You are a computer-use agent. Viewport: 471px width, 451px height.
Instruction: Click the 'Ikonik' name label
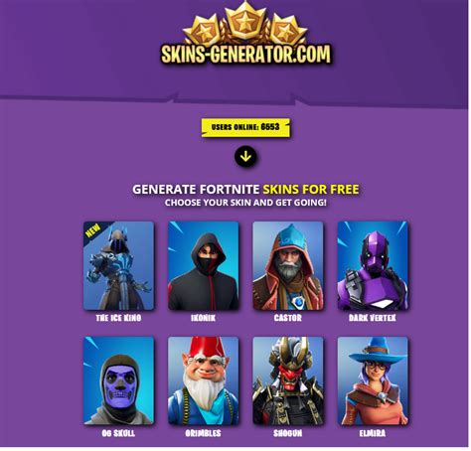[203, 318]
